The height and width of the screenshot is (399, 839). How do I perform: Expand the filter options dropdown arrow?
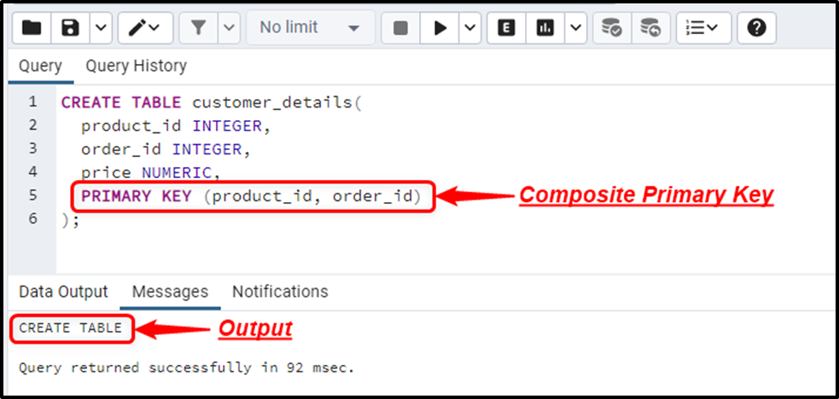[x=229, y=28]
